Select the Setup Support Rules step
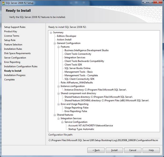 (x=15, y=27)
